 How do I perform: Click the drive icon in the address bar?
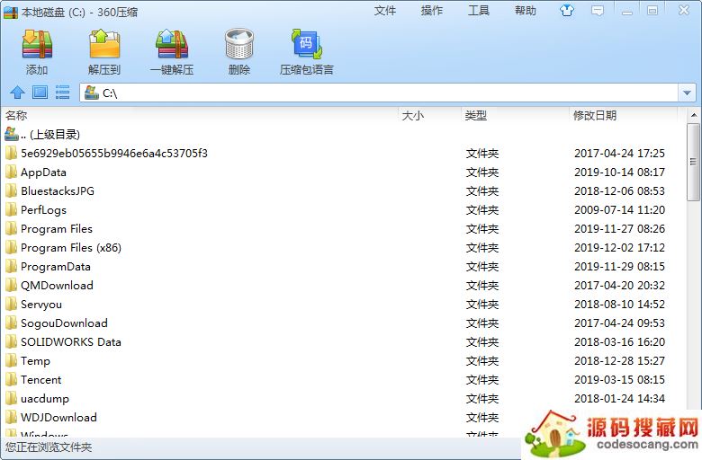92,93
